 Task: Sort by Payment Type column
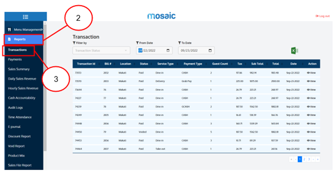click(x=193, y=64)
